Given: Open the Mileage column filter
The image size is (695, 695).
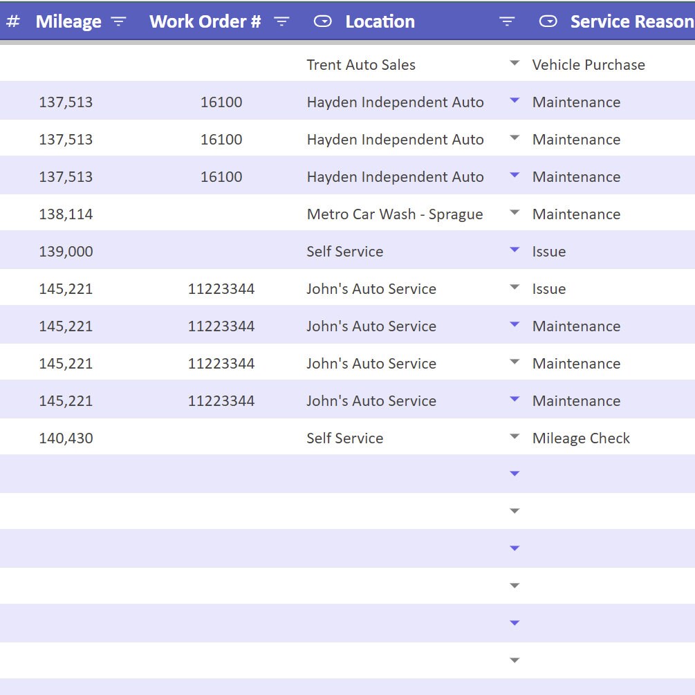Looking at the screenshot, I should click(x=118, y=21).
